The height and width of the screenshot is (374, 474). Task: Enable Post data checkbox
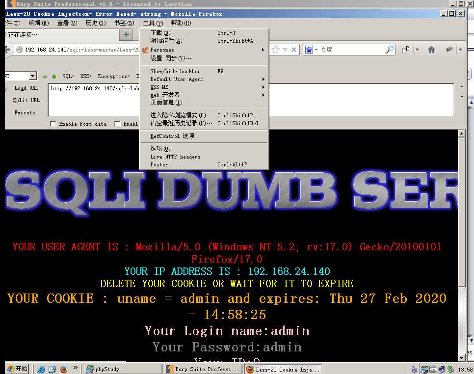point(53,124)
